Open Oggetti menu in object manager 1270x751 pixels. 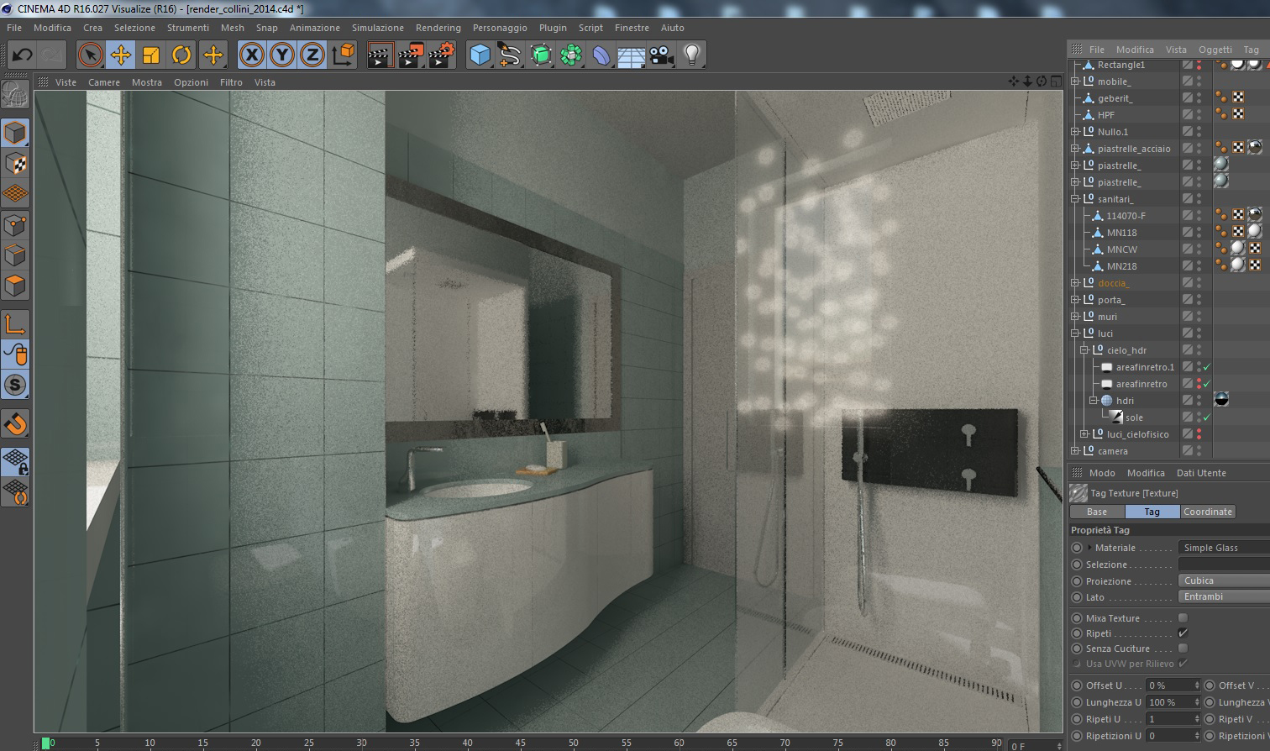coord(1215,50)
